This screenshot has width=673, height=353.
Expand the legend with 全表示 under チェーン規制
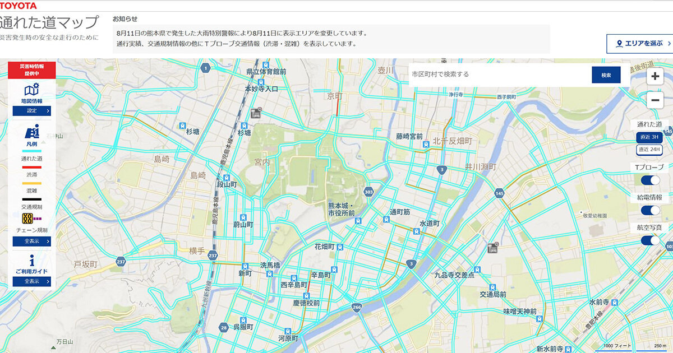pyautogui.click(x=31, y=241)
